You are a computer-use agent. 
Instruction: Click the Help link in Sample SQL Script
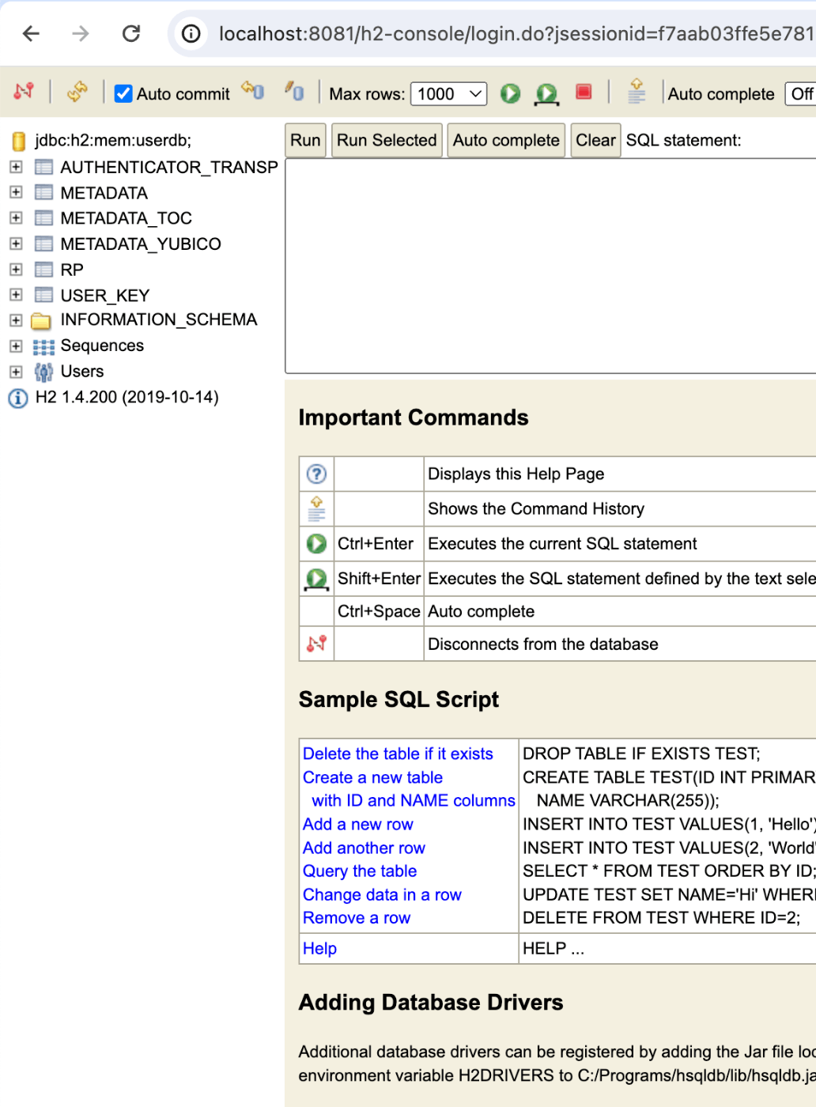click(319, 948)
